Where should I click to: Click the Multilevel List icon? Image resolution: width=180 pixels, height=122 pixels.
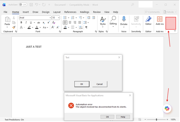pos(80,18)
